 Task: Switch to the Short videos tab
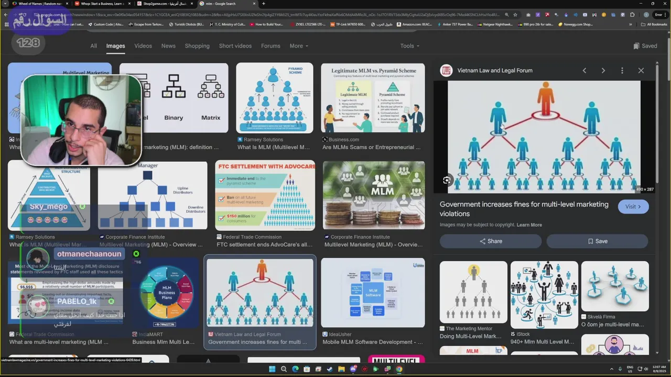tap(235, 46)
